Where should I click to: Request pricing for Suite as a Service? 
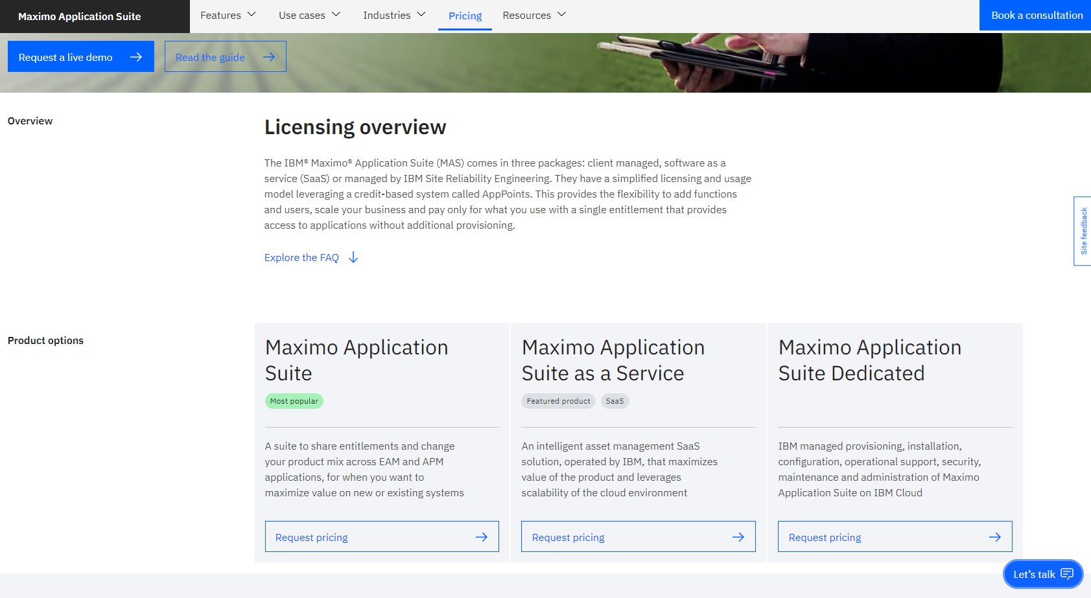point(639,536)
